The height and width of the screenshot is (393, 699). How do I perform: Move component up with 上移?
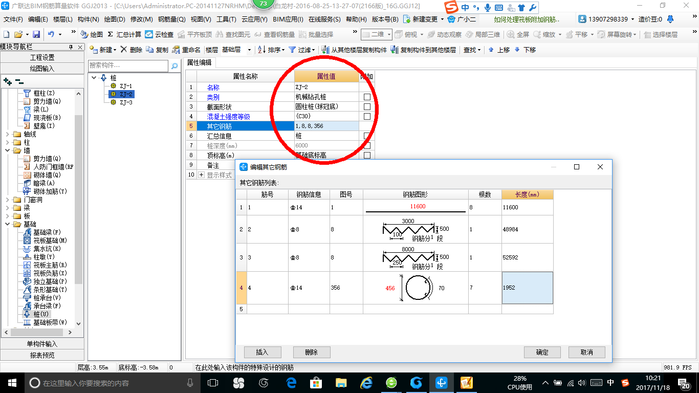click(x=499, y=50)
